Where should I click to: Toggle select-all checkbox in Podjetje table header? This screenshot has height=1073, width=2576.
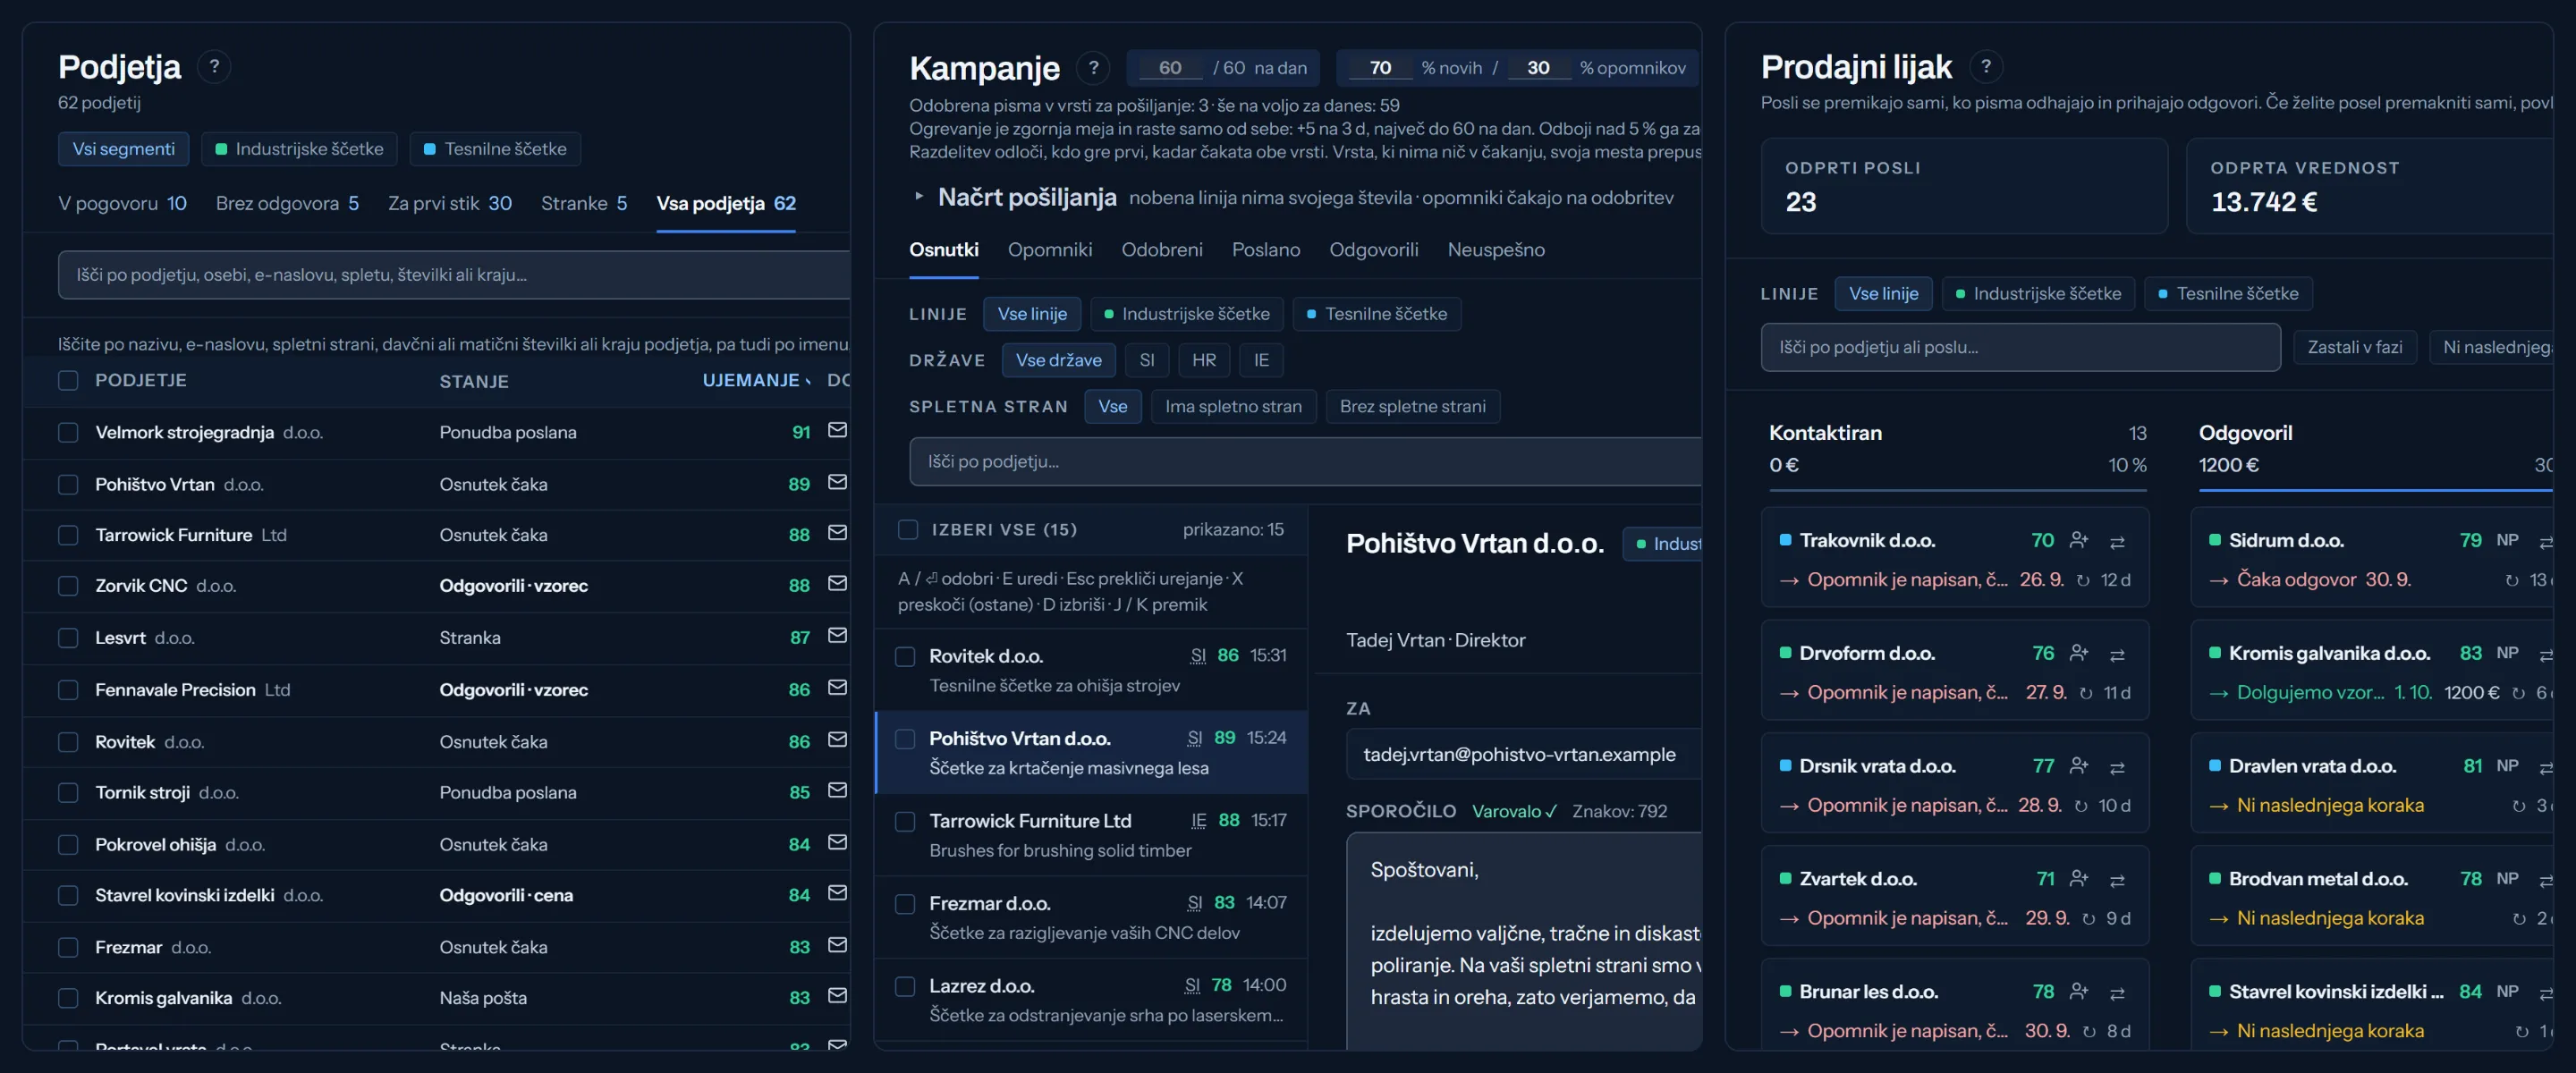pos(68,381)
